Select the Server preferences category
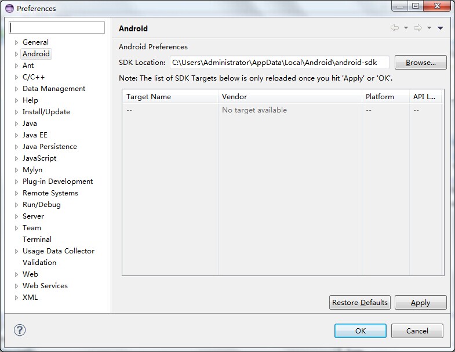The height and width of the screenshot is (352, 455). click(x=34, y=216)
